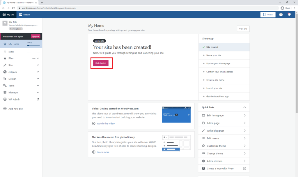
Task: Select Get the WordPress app step
Action: coord(224,96)
